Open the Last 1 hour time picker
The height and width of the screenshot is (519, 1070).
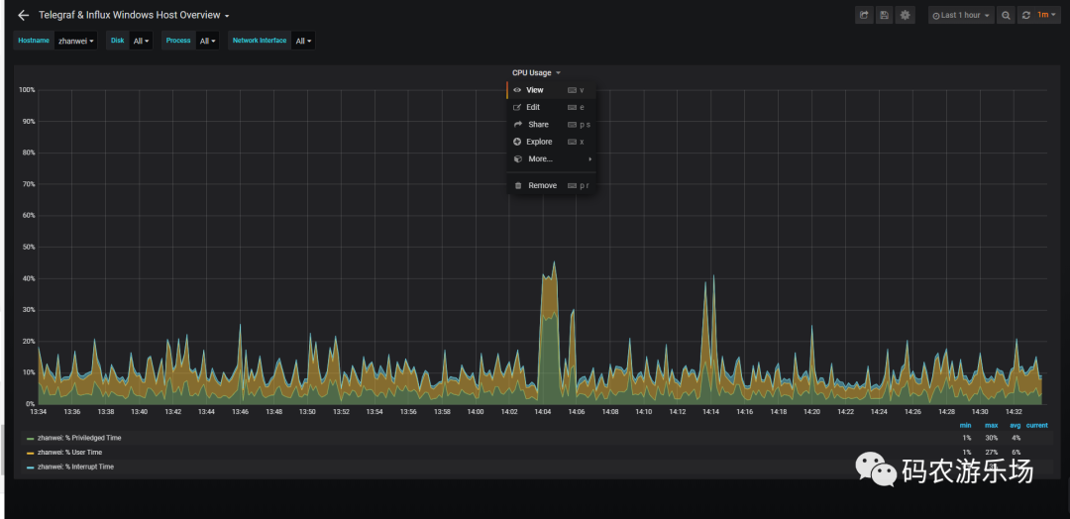point(961,15)
